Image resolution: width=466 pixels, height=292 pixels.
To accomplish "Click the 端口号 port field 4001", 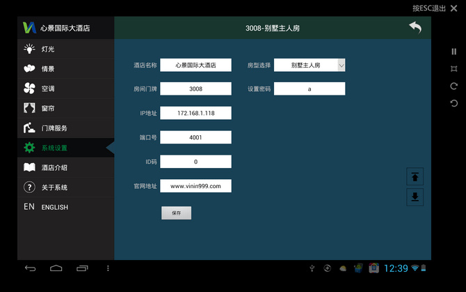I will click(x=195, y=137).
